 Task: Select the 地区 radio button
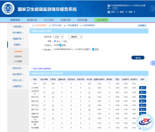pos(62,41)
